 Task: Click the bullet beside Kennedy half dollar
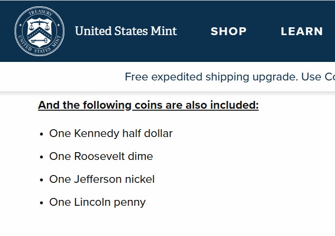41,134
